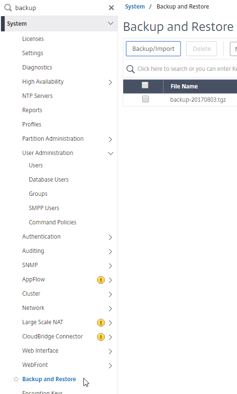
Task: Tick the select-all checkbox in table header
Action: [145, 85]
